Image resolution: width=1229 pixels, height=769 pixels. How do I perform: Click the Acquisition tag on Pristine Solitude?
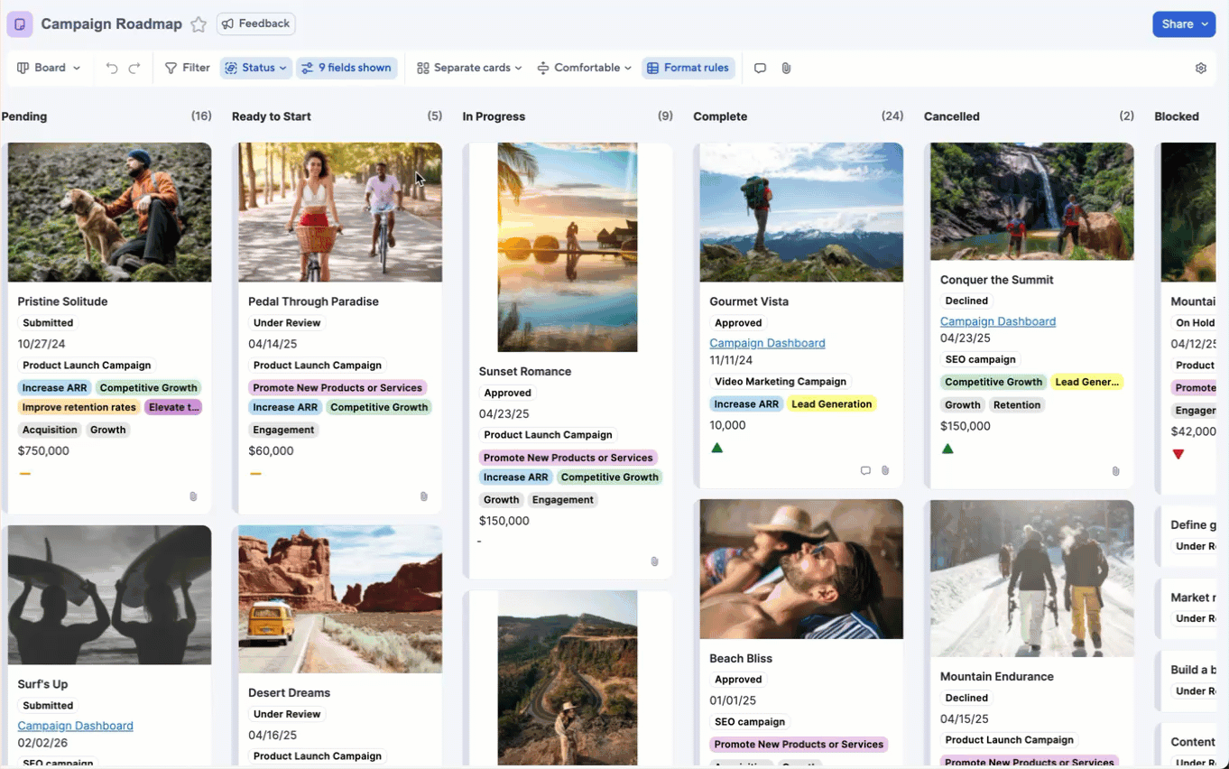(50, 430)
